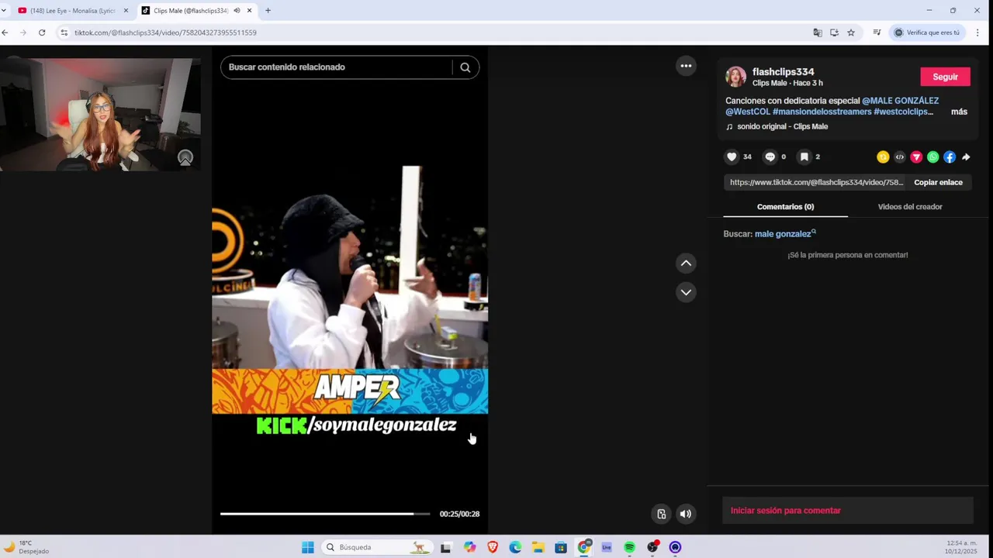
Task: Open Microsoft Edge from taskbar
Action: (515, 547)
